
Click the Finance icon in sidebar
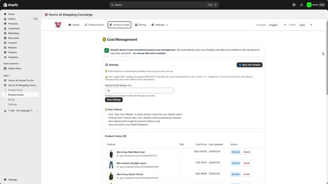(x=5, y=52)
